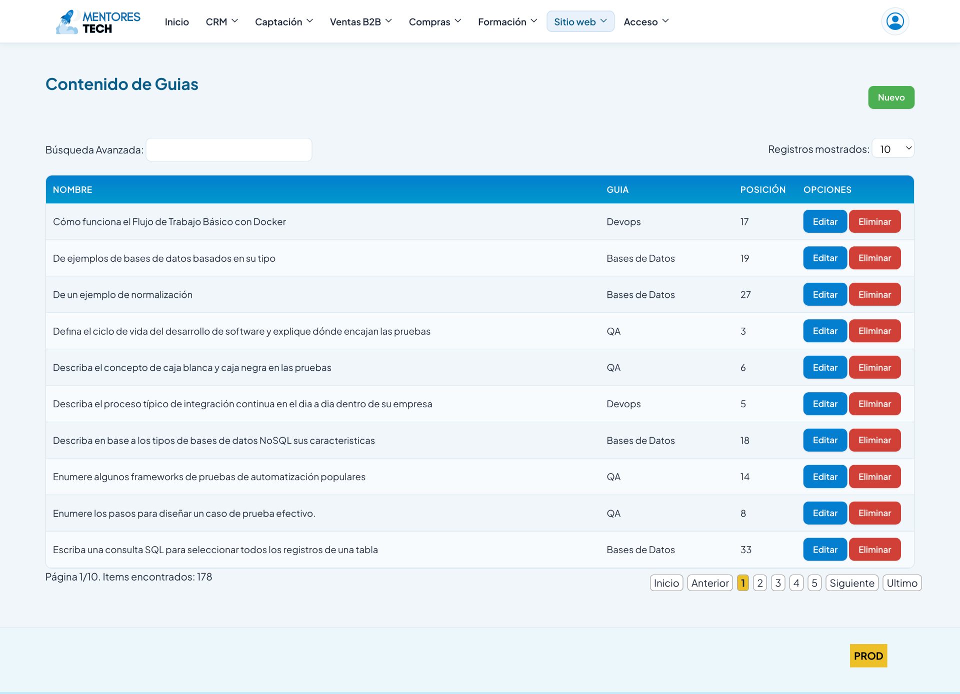The width and height of the screenshot is (960, 694).
Task: Edit 'frameworks de pruebas de automatización' row
Action: 824,477
